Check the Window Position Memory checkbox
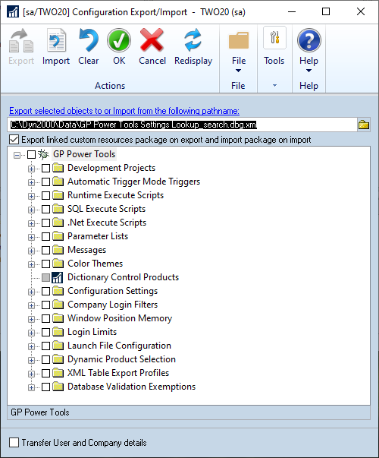The width and height of the screenshot is (379, 458). pos(45,319)
